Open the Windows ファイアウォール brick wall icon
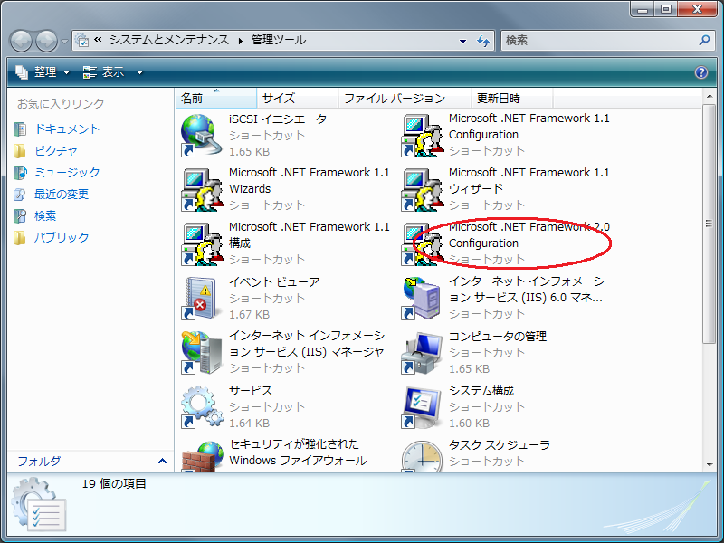 coord(201,456)
